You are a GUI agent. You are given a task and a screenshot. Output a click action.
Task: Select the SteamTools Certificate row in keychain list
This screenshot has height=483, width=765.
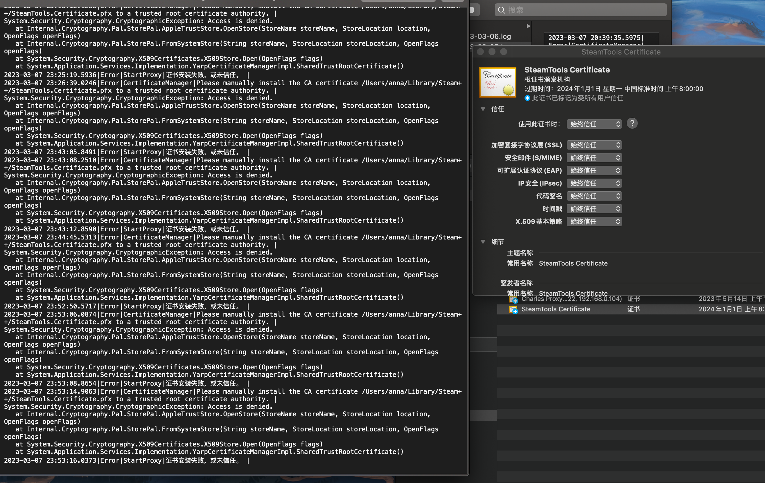tap(631, 309)
